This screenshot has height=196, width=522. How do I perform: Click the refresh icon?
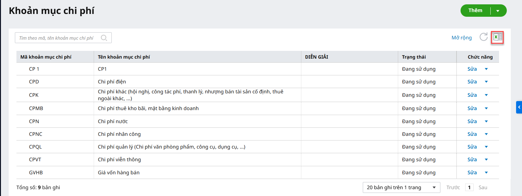(x=484, y=37)
